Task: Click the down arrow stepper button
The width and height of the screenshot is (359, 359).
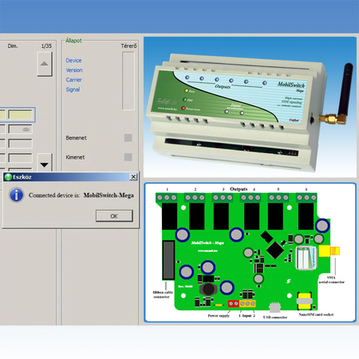Action: pyautogui.click(x=45, y=163)
